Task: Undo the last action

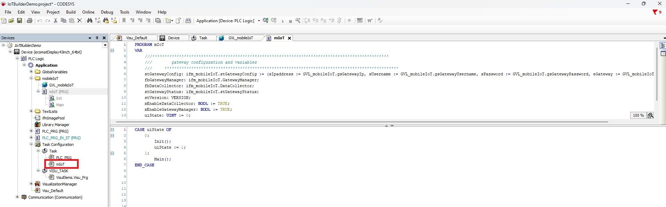Action: coord(40,20)
